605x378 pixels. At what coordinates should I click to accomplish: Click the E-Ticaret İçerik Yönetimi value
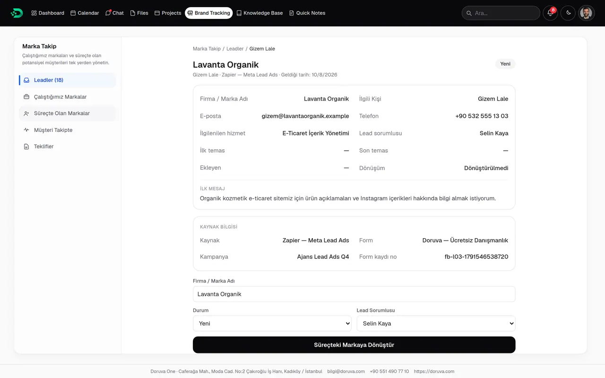pyautogui.click(x=316, y=133)
